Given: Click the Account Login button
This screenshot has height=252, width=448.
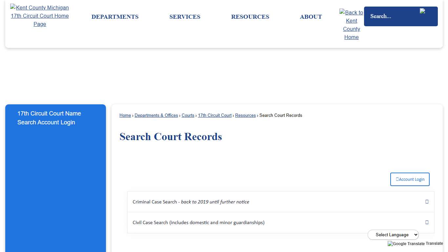Looking at the screenshot, I should pyautogui.click(x=410, y=179).
